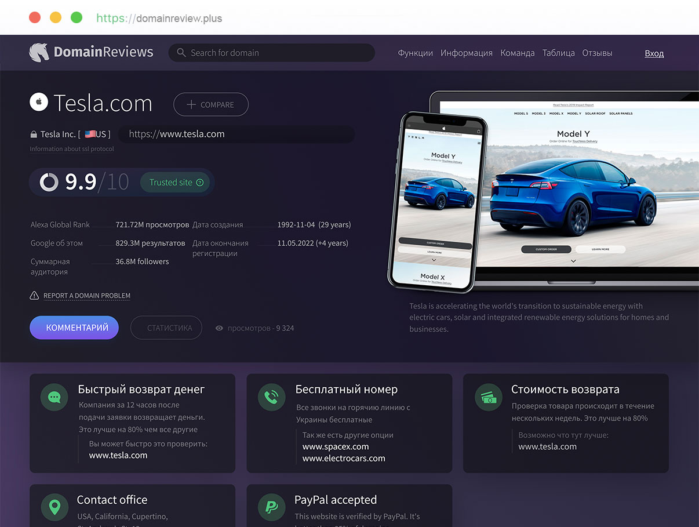
Task: Click the chat bubble refund icon
Action: 54,397
